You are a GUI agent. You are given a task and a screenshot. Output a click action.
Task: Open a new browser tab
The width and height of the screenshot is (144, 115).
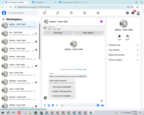click(x=86, y=2)
